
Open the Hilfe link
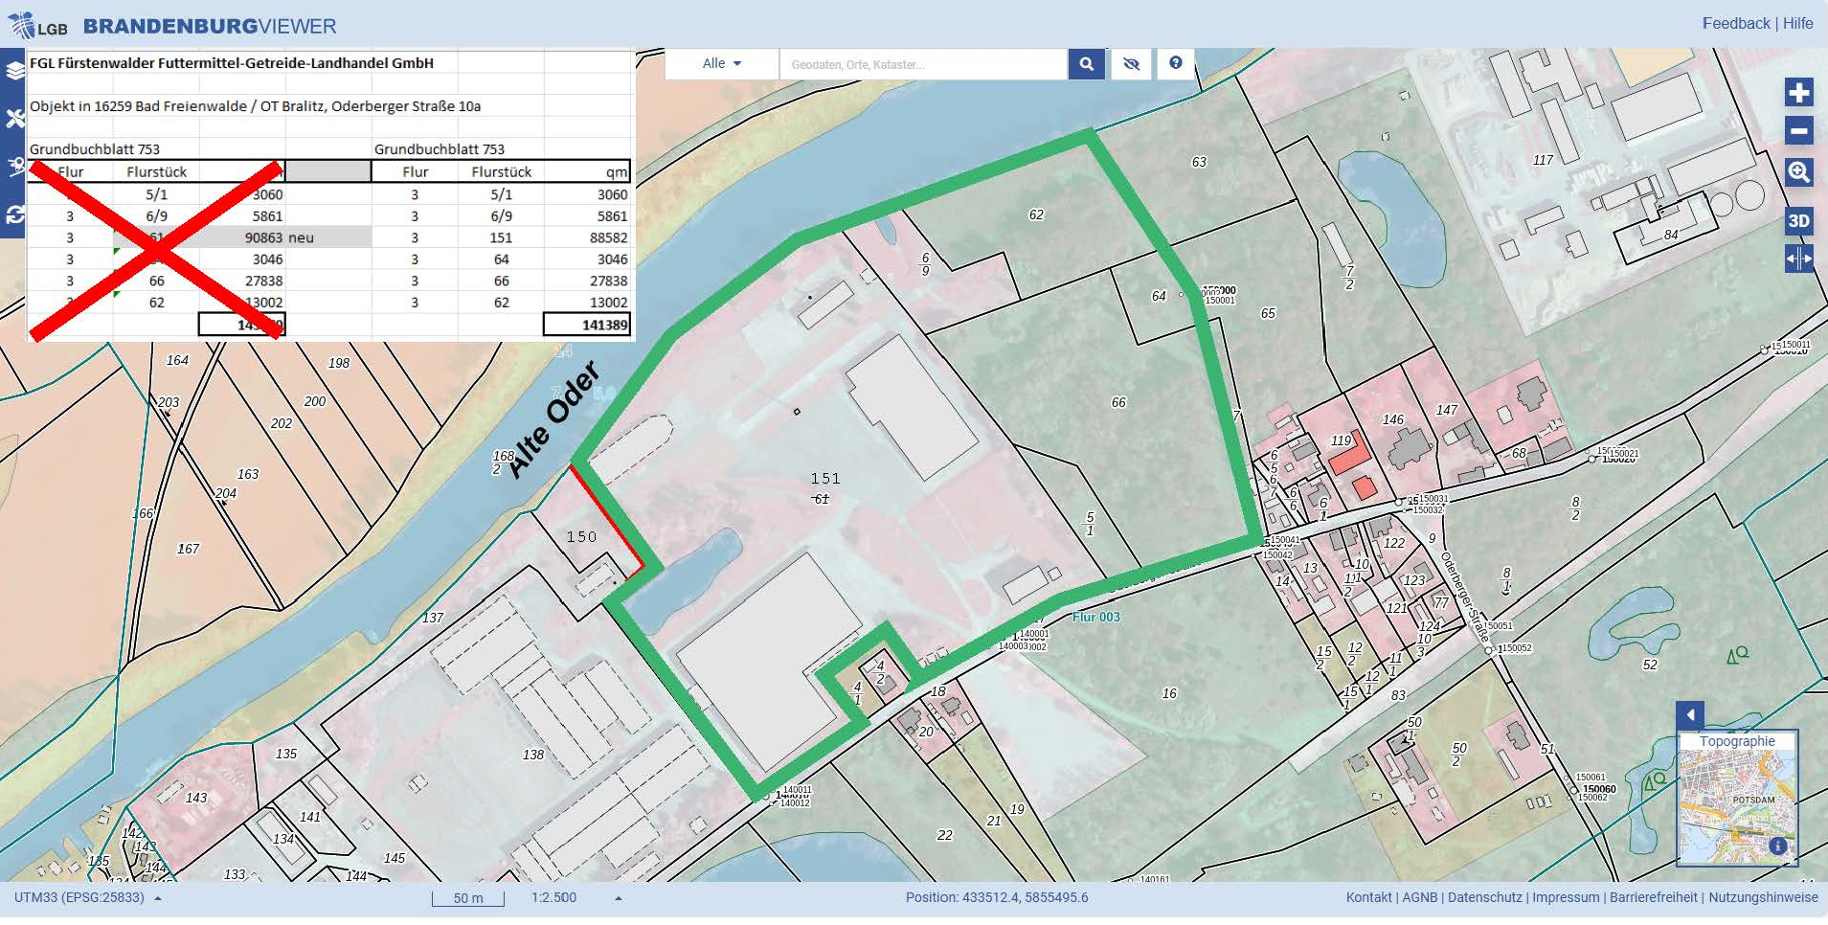tap(1797, 23)
